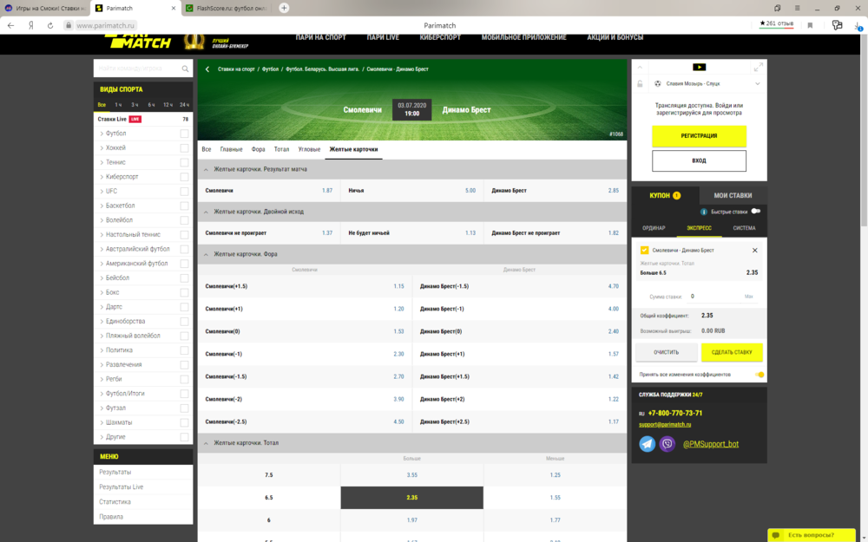Click the padlock site security icon

tap(68, 25)
